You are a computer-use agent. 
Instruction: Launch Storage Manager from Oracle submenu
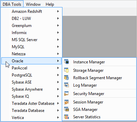tap(99, 70)
